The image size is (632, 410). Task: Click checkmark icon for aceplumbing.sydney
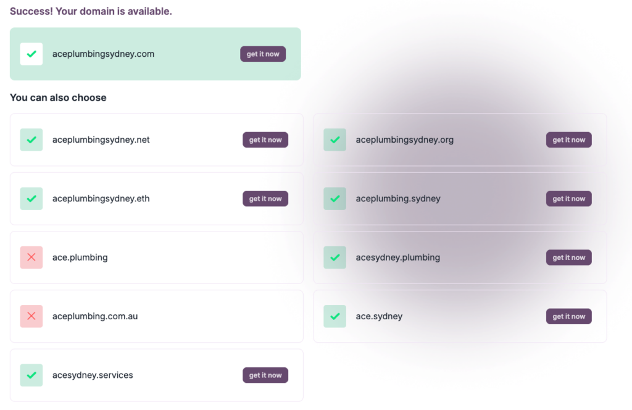pyautogui.click(x=335, y=199)
